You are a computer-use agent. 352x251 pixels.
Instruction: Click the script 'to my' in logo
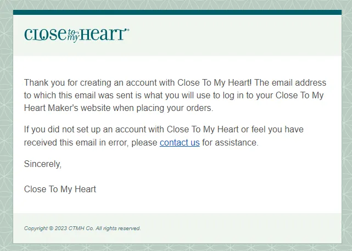(x=73, y=36)
